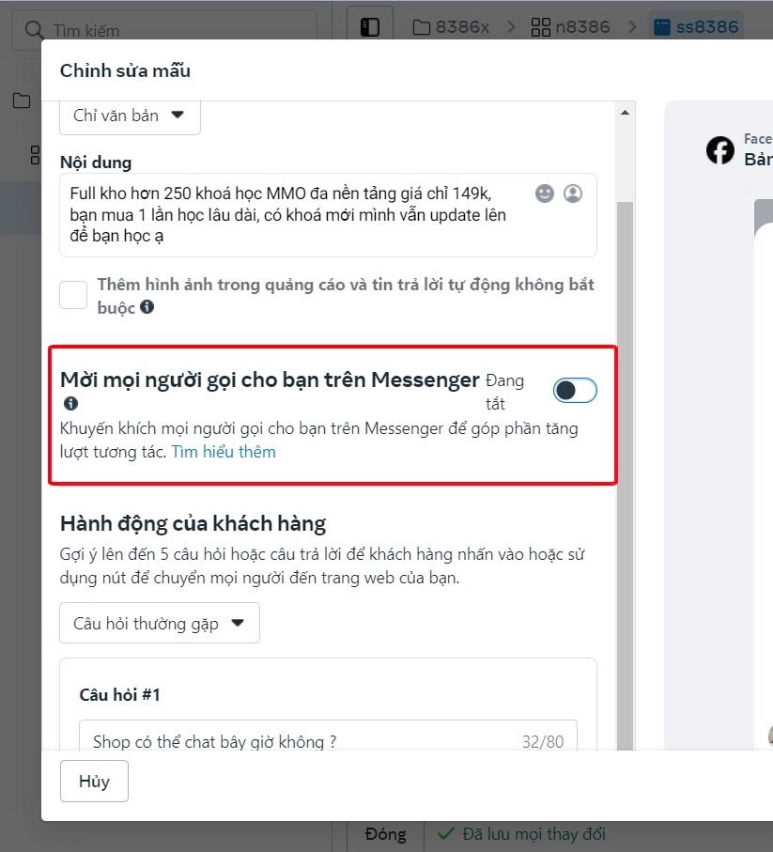Click the Câu hỏi #1 text field

tap(301, 741)
